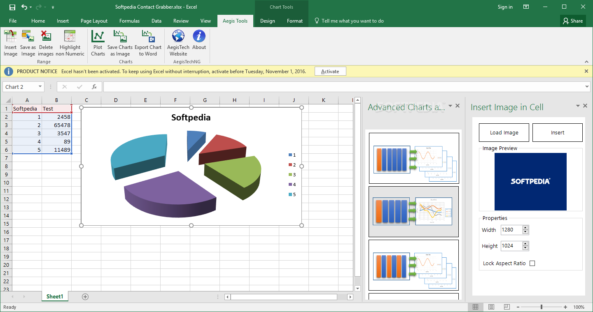Click the Load Image button

[504, 132]
